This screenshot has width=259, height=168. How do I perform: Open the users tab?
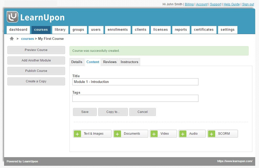point(96,30)
